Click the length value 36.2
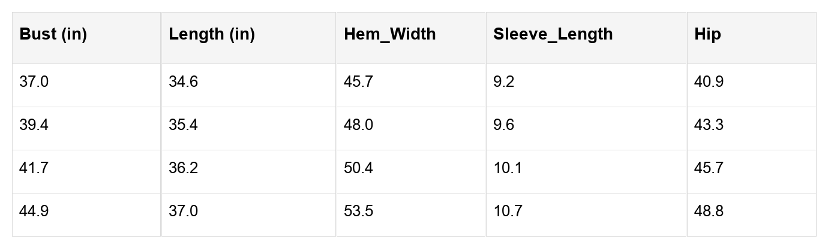Viewport: 828px width, 248px height. pos(184,168)
